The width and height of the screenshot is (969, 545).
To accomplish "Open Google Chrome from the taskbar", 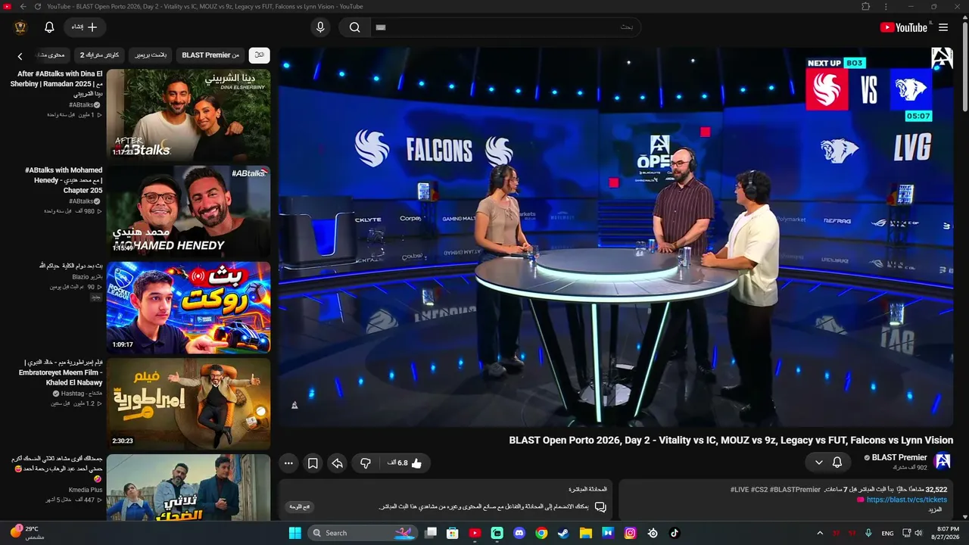I will point(541,533).
